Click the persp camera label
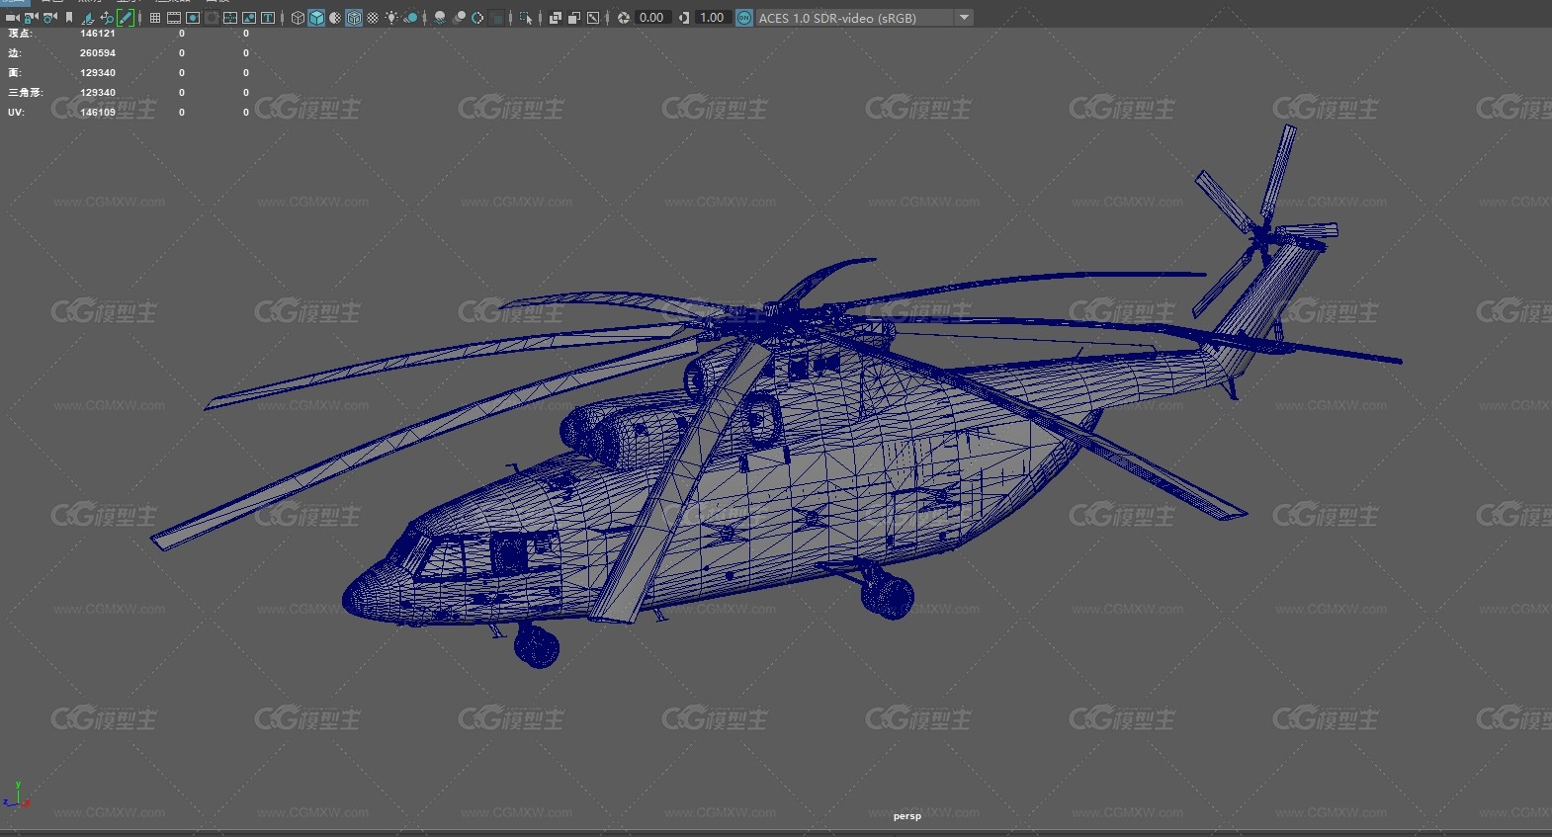This screenshot has height=837, width=1552. [x=906, y=816]
